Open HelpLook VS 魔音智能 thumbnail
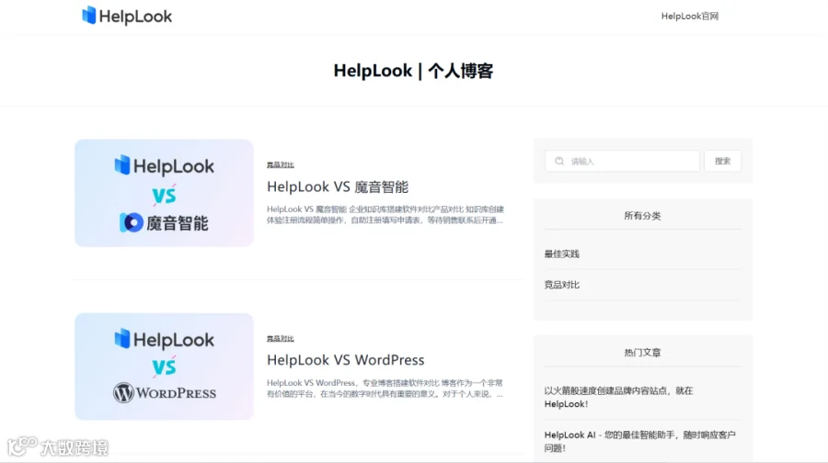The height and width of the screenshot is (463, 828). (x=165, y=193)
